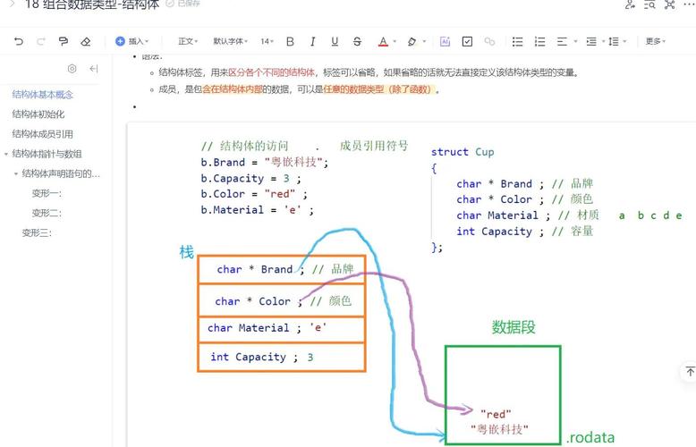
Task: Open highlight color dropdown arrow
Action: (424, 42)
